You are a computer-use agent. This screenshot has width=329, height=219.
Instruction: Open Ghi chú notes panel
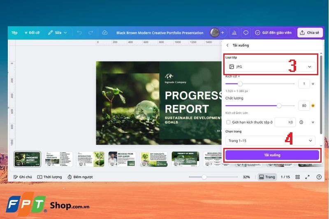pyautogui.click(x=23, y=177)
